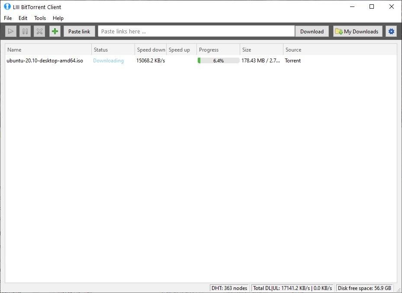Open the Tools menu
The image size is (402, 293).
pos(40,18)
